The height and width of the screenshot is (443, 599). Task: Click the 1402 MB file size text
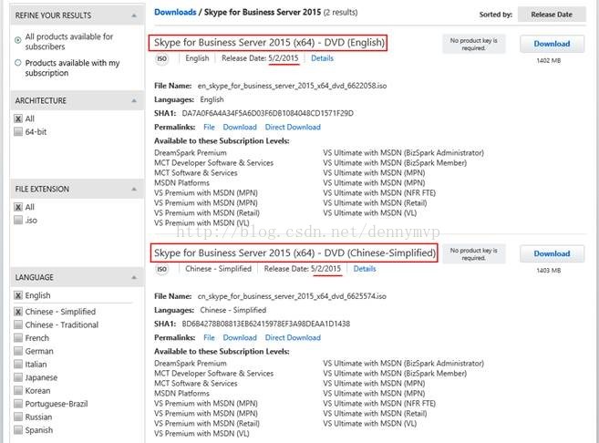[549, 61]
